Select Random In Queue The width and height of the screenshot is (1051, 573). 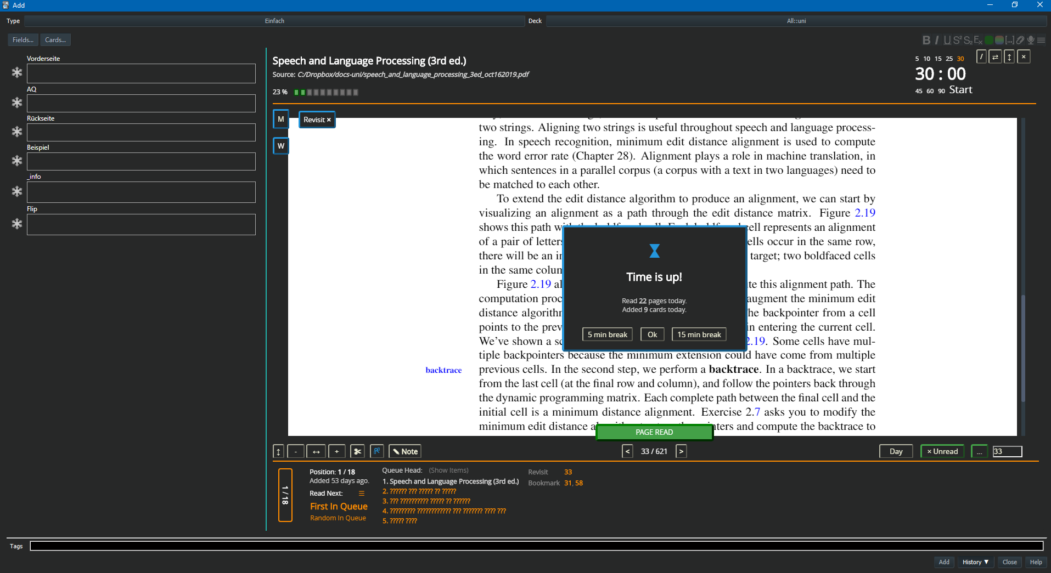tap(338, 518)
